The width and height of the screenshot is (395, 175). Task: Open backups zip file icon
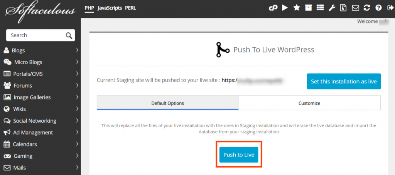pos(343,8)
